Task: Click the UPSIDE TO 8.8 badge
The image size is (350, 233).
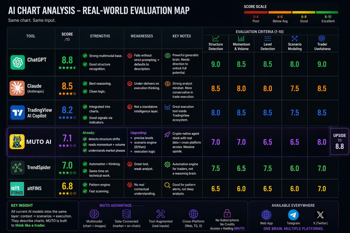Action: click(339, 142)
